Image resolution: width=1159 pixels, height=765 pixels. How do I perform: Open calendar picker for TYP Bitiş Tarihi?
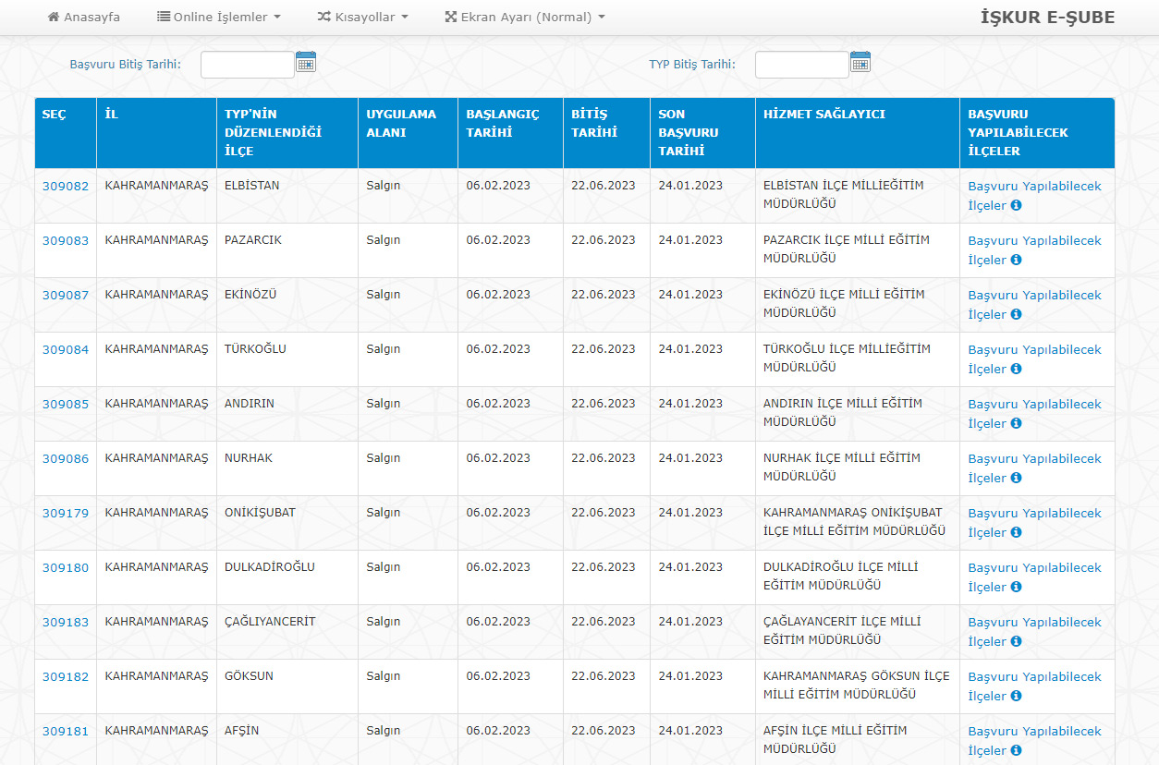tap(860, 63)
